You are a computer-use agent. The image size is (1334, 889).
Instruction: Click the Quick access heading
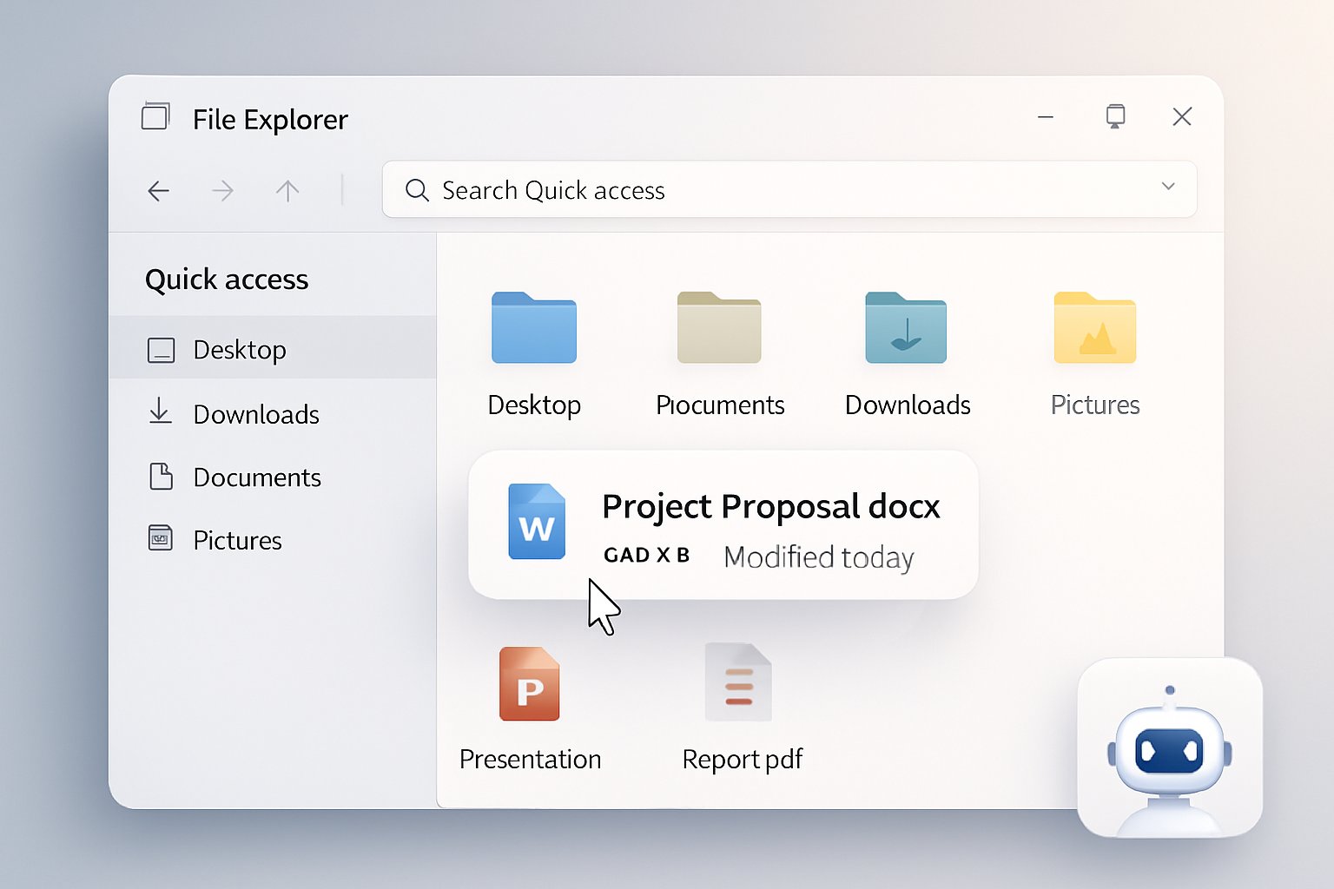point(227,280)
